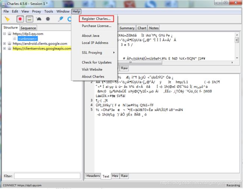Click the Recording status indicator
Screen dimensions: 243x189
click(233, 185)
